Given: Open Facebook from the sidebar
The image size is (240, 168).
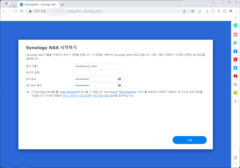Looking at the screenshot, I should (x=235, y=51).
